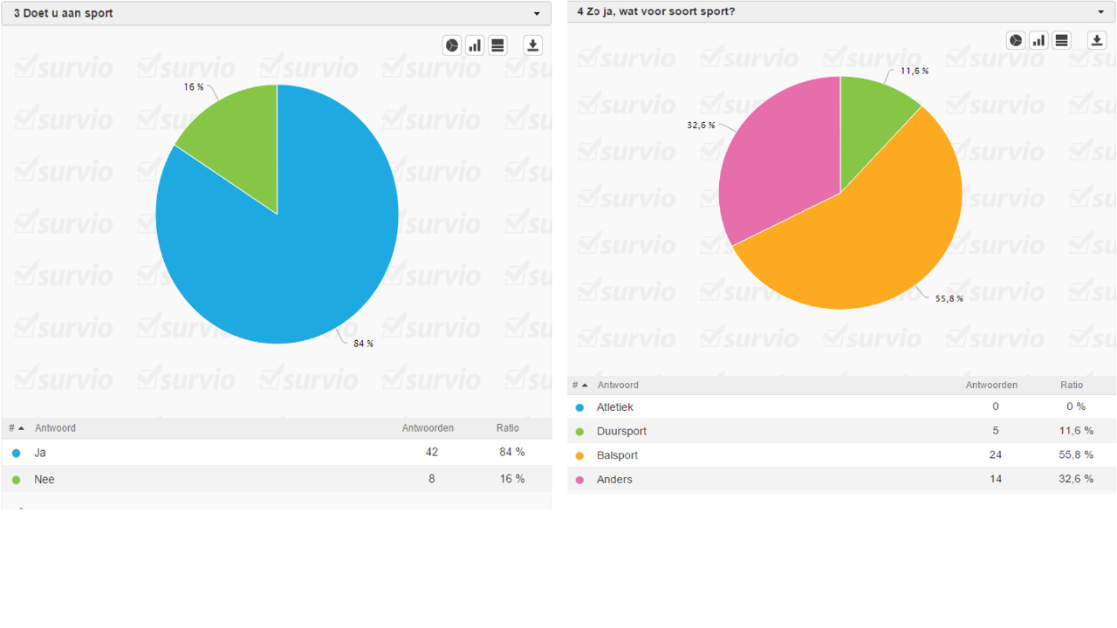The image size is (1117, 628).
Task: Sort question 4 table by # column
Action: click(579, 386)
